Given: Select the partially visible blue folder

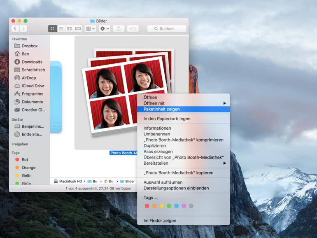Looking at the screenshot, I should (56, 97).
